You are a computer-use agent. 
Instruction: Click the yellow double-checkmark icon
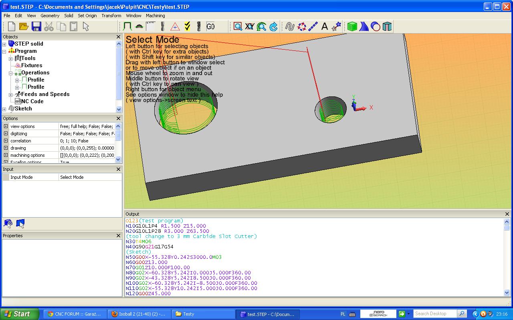point(187,26)
